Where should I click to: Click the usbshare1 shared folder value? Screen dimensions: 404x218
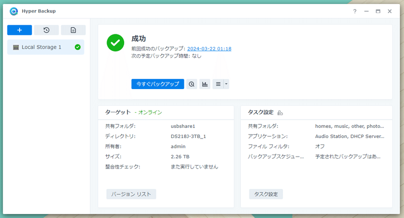(183, 126)
